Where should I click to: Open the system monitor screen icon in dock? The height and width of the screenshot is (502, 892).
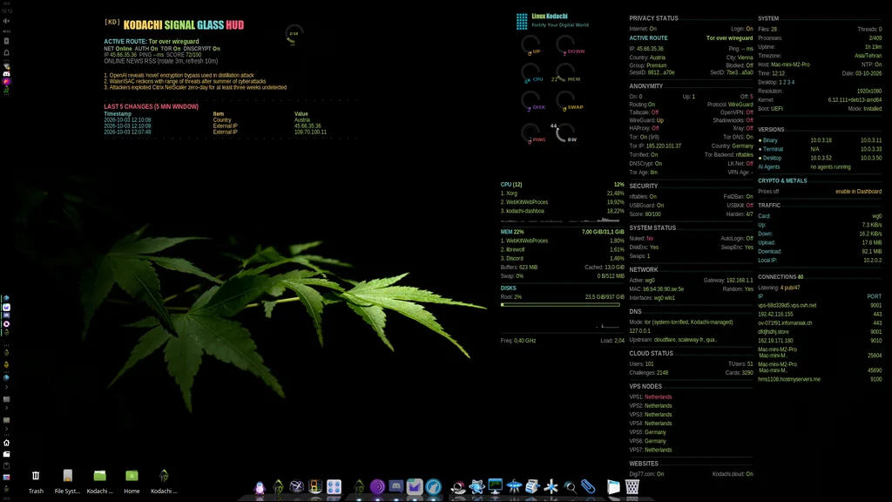click(x=496, y=486)
